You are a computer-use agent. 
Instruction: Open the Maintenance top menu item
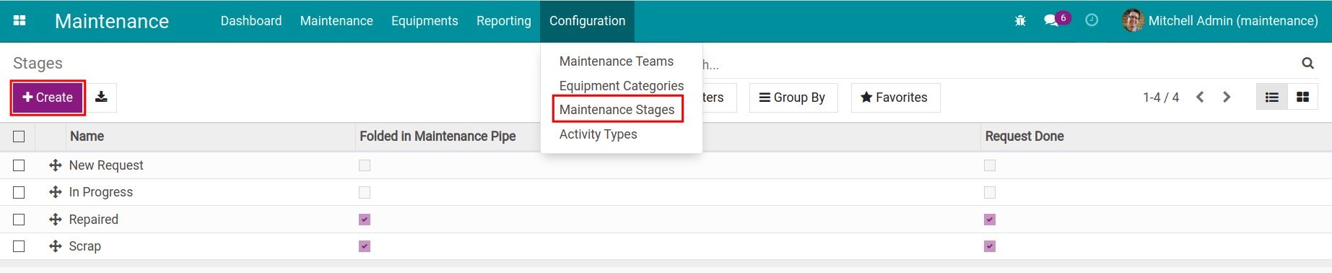pos(336,21)
